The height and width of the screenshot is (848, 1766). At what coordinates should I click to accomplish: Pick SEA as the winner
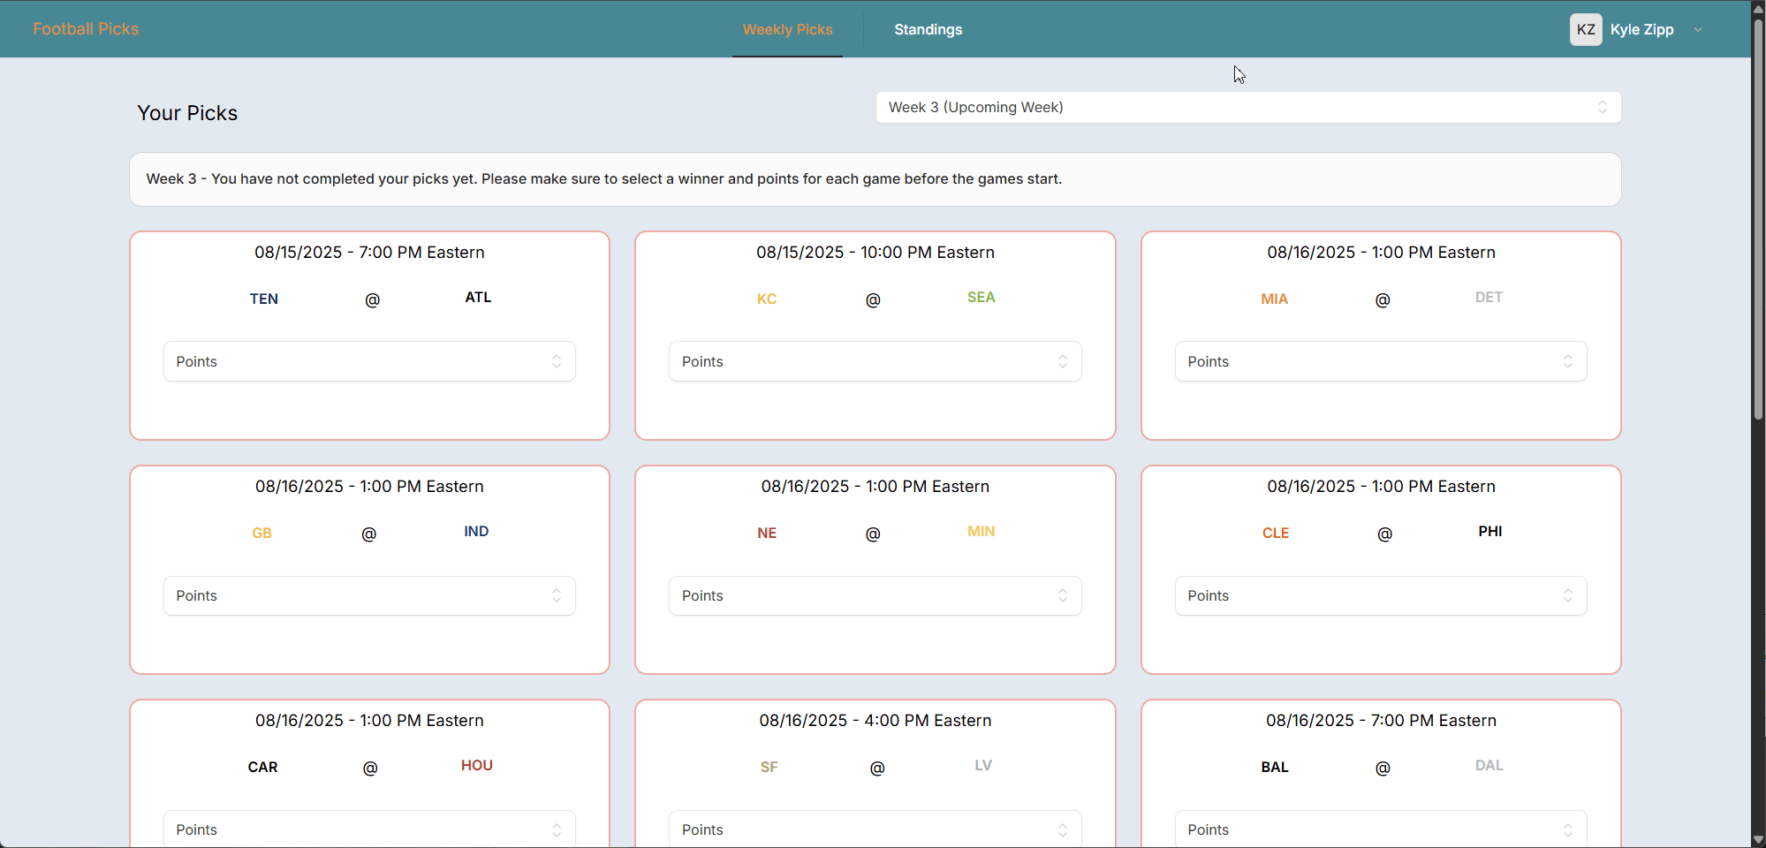coord(981,298)
